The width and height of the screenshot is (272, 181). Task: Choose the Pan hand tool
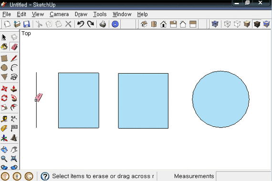14,150
